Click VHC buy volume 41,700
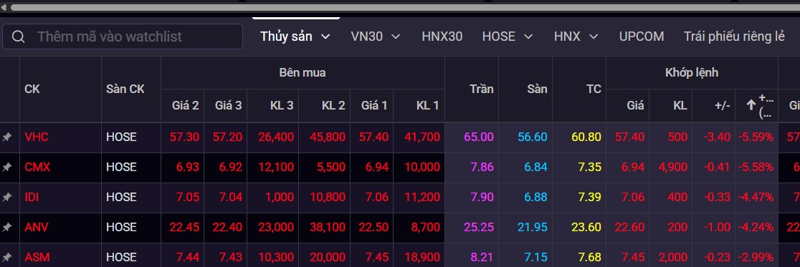This screenshot has height=267, width=800. pyautogui.click(x=422, y=137)
